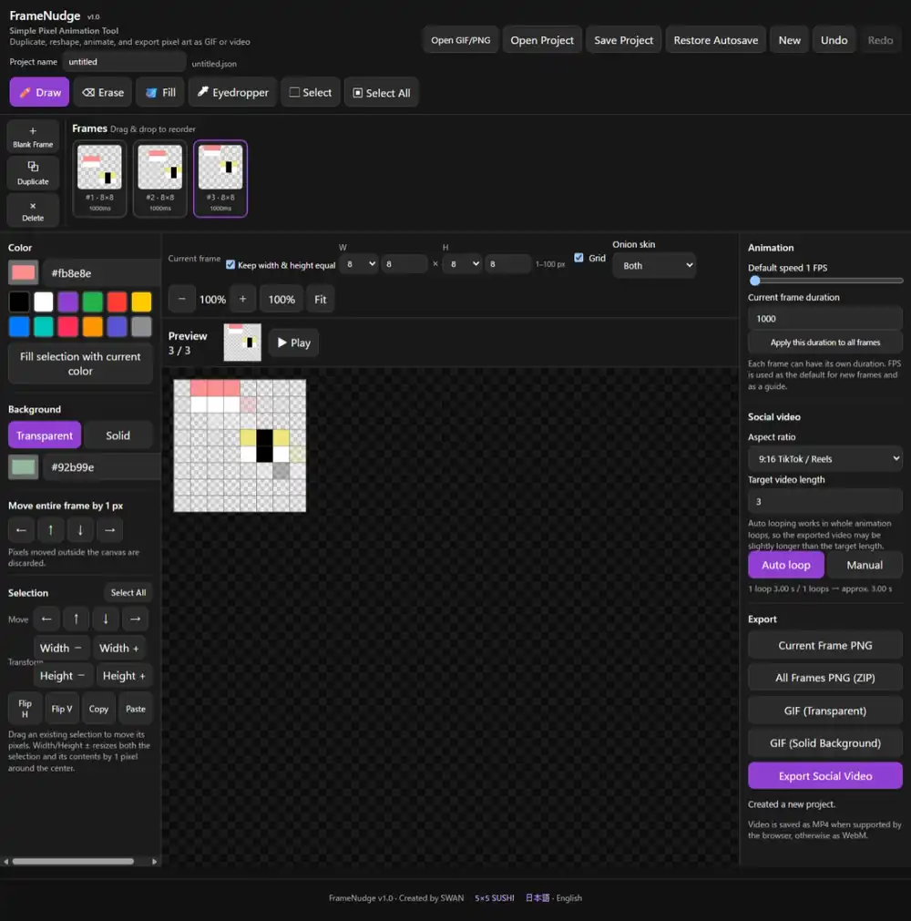This screenshot has height=921, width=911.
Task: Fit canvas to view
Action: pyautogui.click(x=320, y=299)
